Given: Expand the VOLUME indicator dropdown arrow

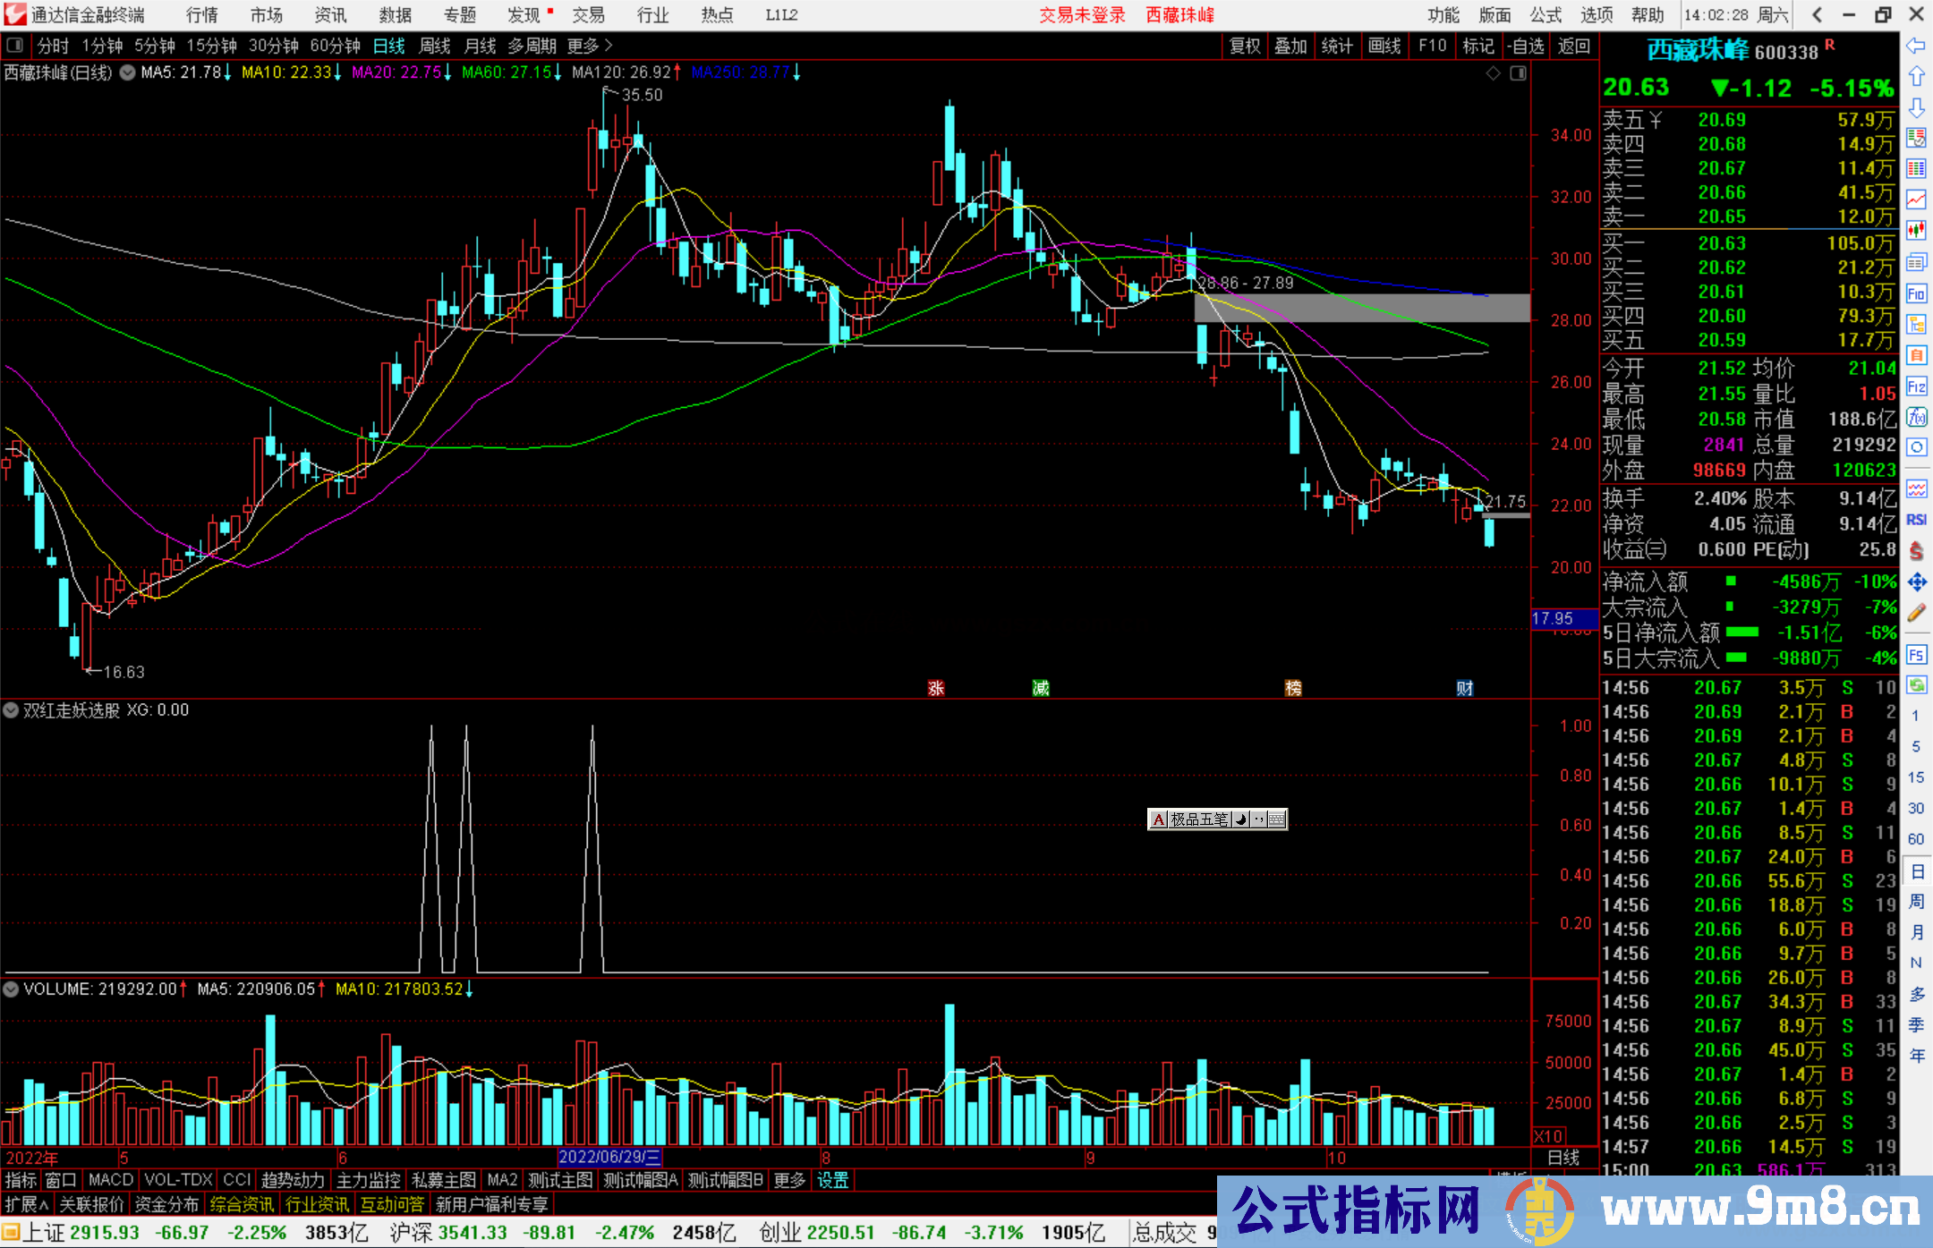Looking at the screenshot, I should coord(11,989).
